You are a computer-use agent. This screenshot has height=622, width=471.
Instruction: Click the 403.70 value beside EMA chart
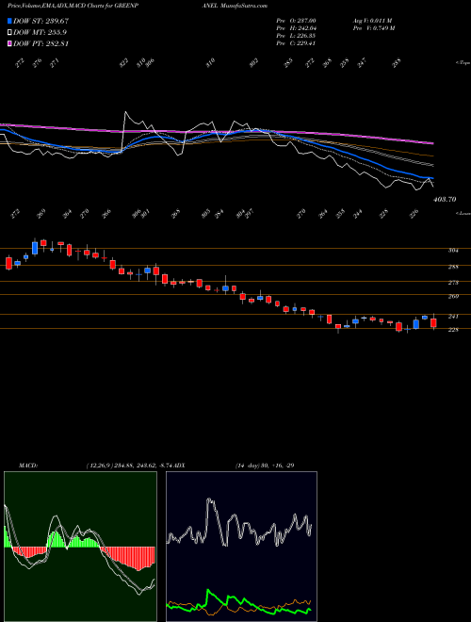tap(444, 199)
